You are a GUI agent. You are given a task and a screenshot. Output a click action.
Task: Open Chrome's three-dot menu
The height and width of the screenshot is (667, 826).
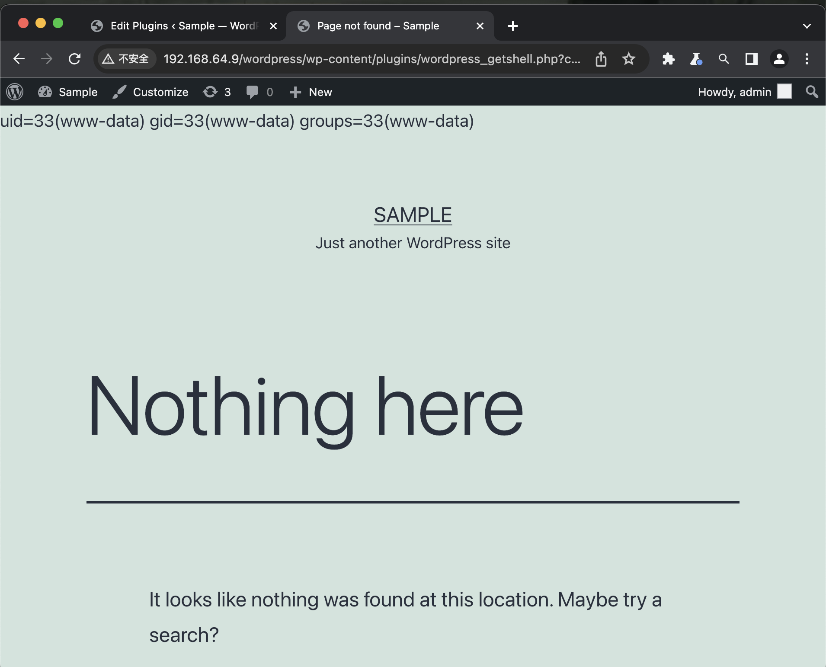click(x=807, y=59)
